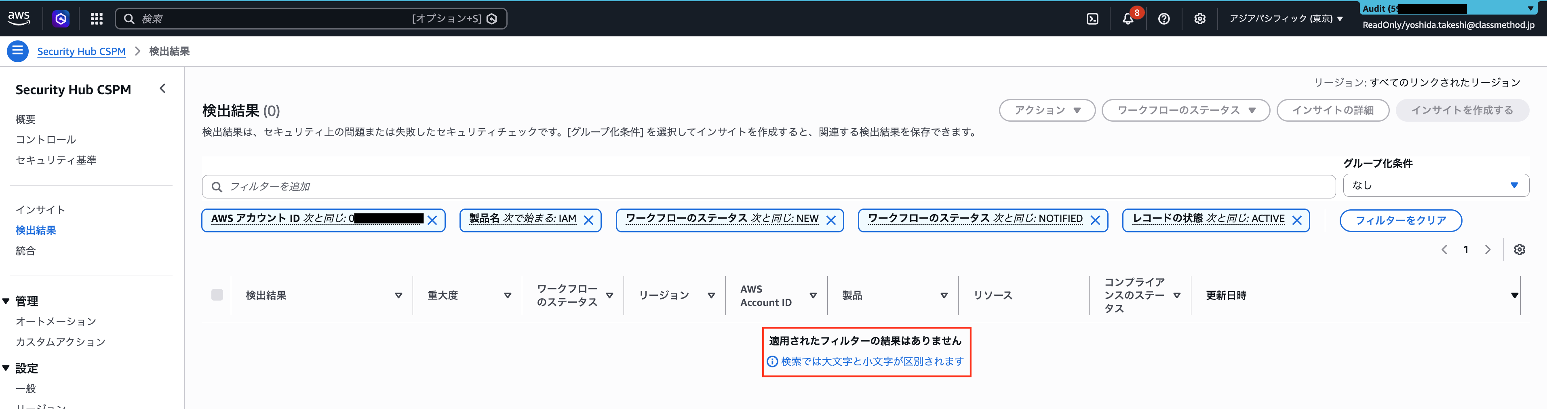Follow the Security Hub CSPM breadcrumb link

point(81,52)
